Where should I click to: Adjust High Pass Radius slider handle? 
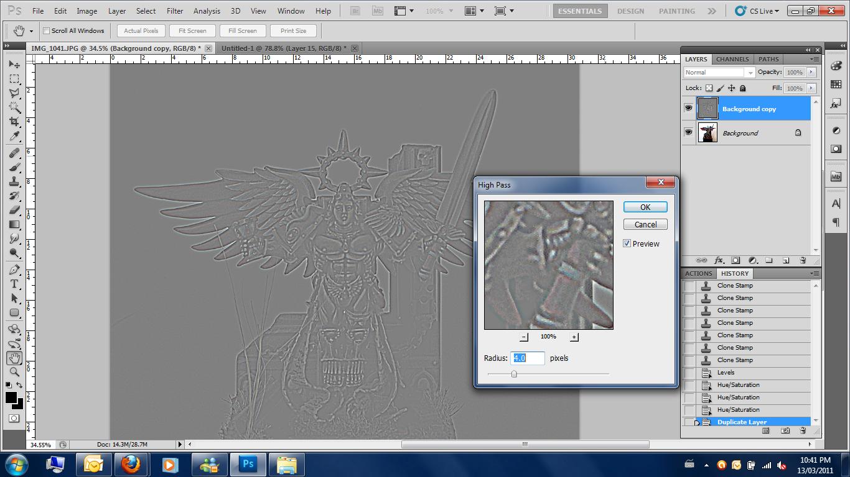tap(514, 374)
